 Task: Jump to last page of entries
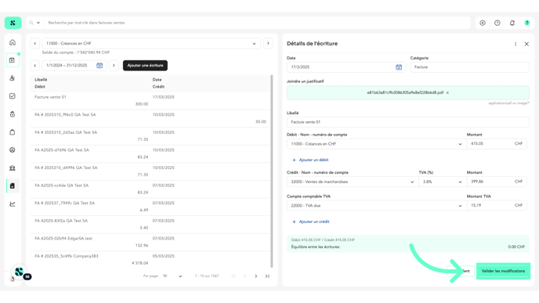pos(267,276)
